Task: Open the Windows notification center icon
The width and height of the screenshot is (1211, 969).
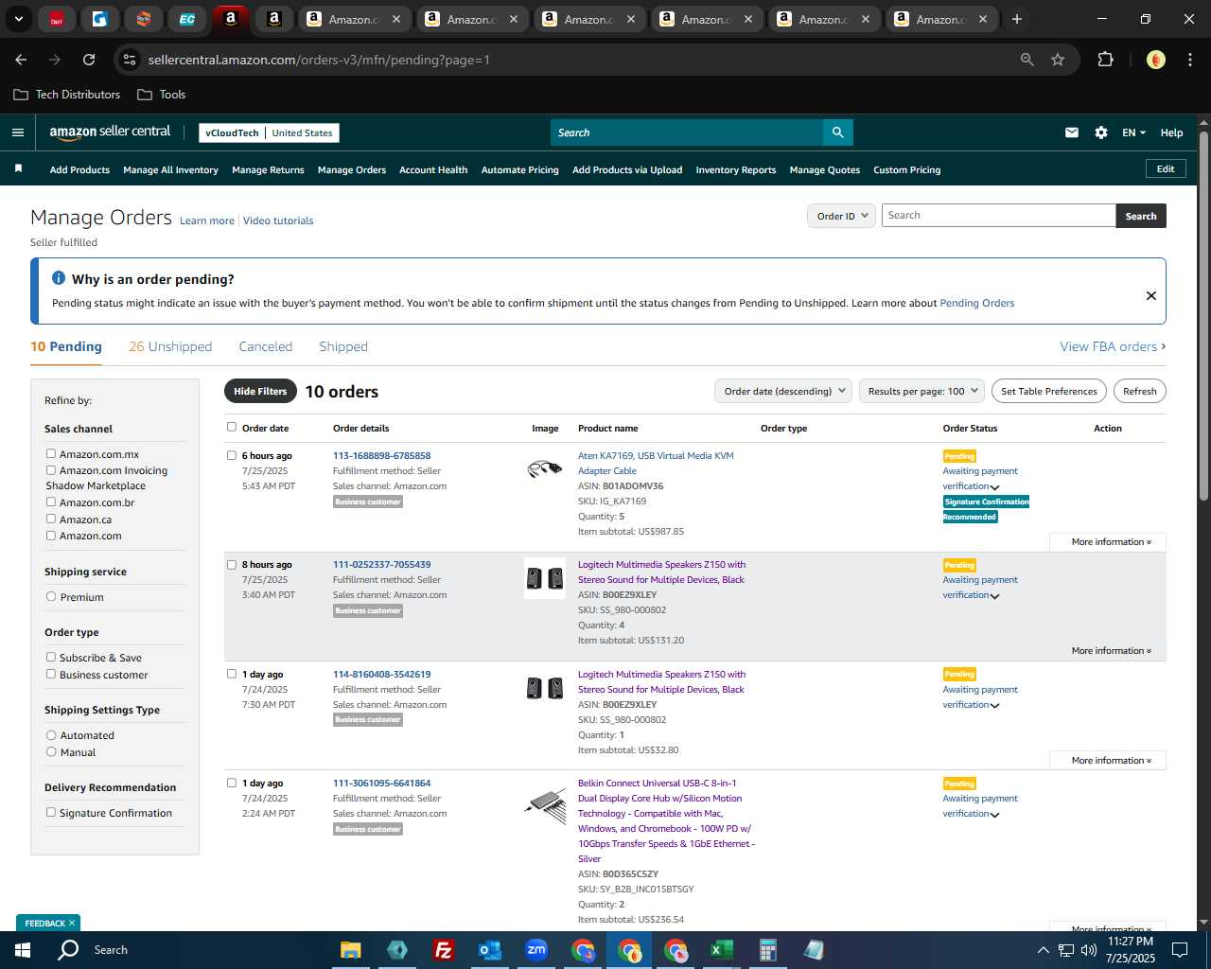Action: pyautogui.click(x=1180, y=950)
